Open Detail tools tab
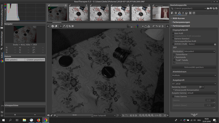 pos(176,13)
